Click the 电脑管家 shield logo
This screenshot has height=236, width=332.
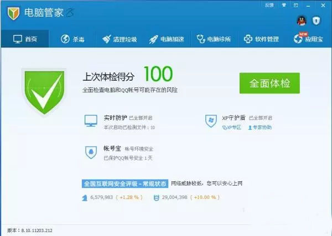(13, 13)
